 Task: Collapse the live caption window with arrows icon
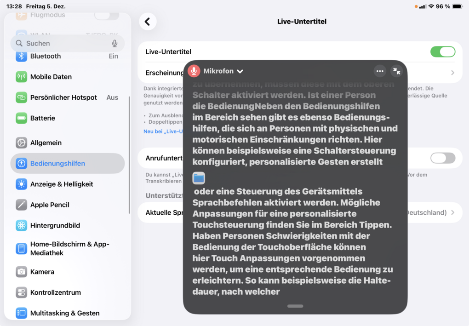pos(396,71)
